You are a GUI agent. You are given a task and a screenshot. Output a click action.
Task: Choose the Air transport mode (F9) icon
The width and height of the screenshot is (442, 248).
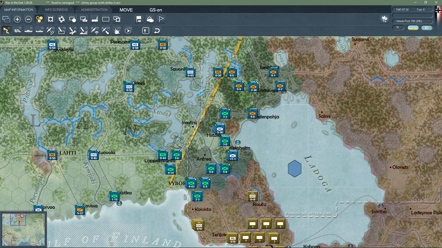(95, 31)
